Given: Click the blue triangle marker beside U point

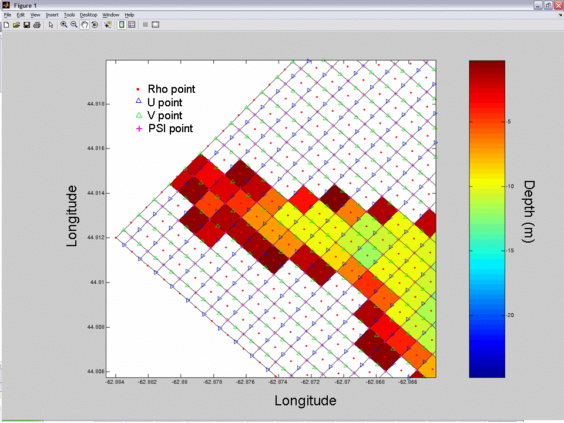Looking at the screenshot, I should [139, 101].
